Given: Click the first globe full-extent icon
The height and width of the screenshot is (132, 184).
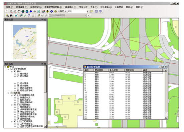Looking at the screenshot, I should point(23,11).
